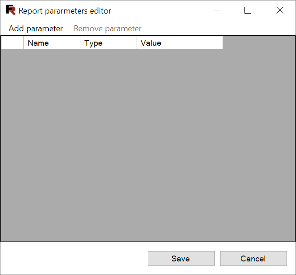Image resolution: width=296 pixels, height=275 pixels.
Task: Maximize the Report parameters editor window
Action: click(248, 10)
